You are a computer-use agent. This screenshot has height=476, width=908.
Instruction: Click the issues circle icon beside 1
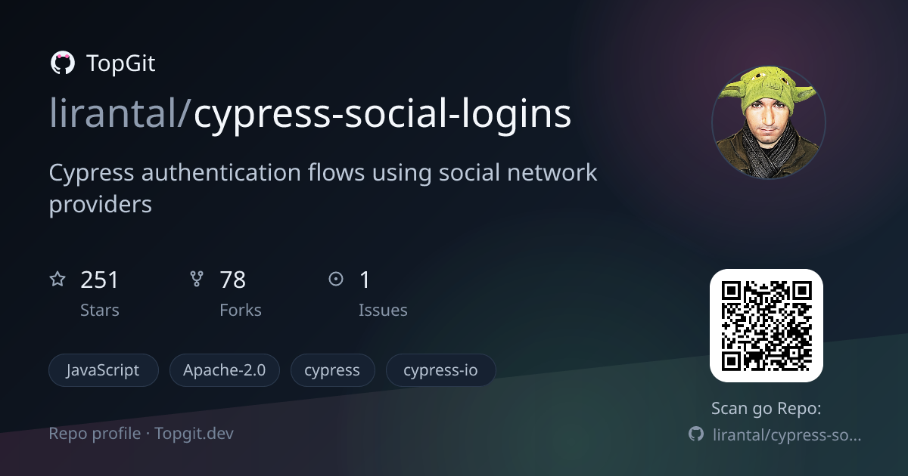[336, 280]
